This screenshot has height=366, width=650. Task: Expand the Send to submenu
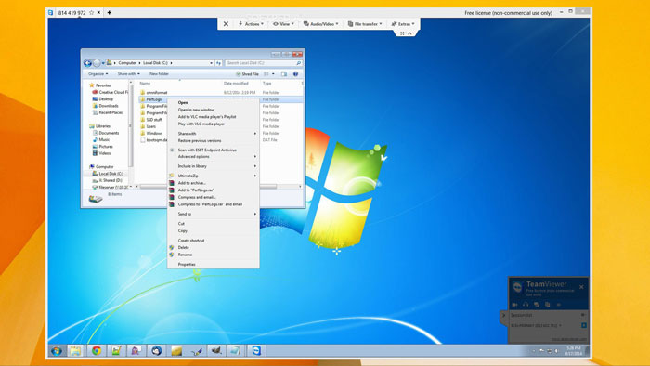point(214,214)
